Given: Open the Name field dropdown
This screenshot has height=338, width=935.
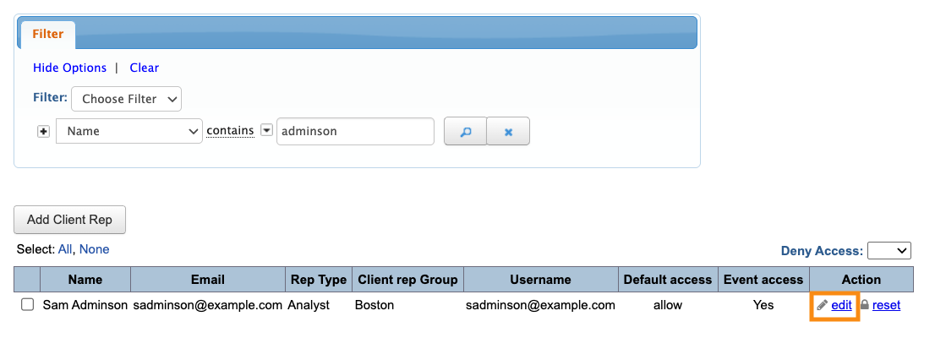Looking at the screenshot, I should (x=128, y=131).
